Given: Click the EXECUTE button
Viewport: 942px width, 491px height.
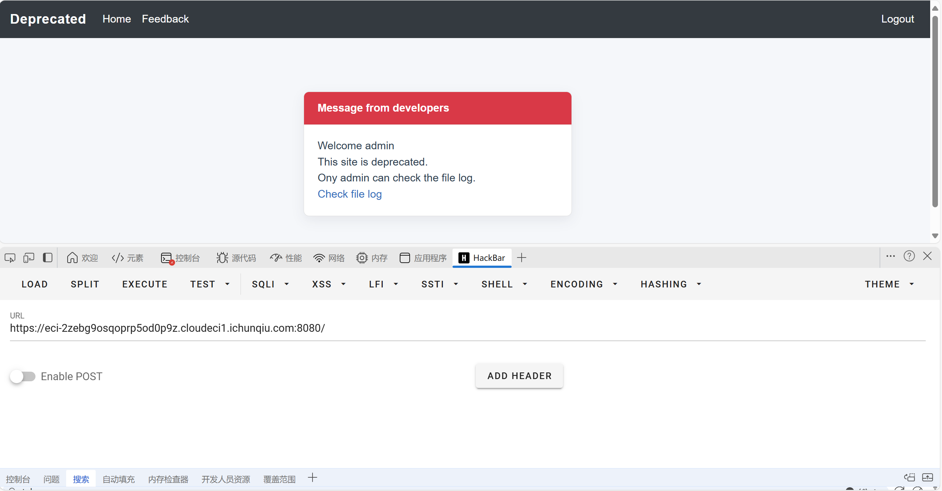Looking at the screenshot, I should click(145, 284).
